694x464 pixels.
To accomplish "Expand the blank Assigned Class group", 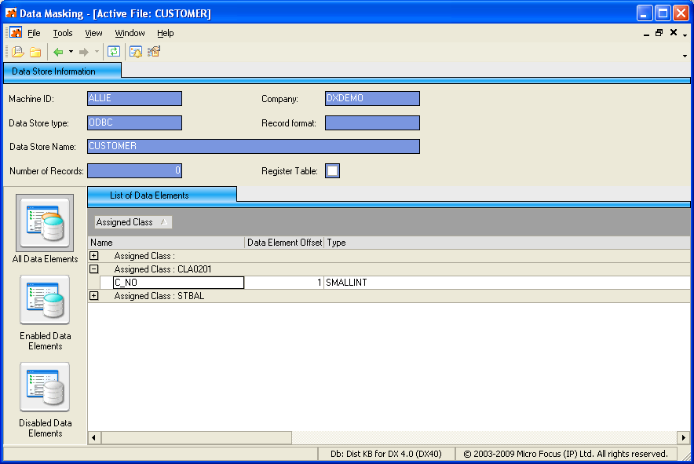I will point(94,256).
